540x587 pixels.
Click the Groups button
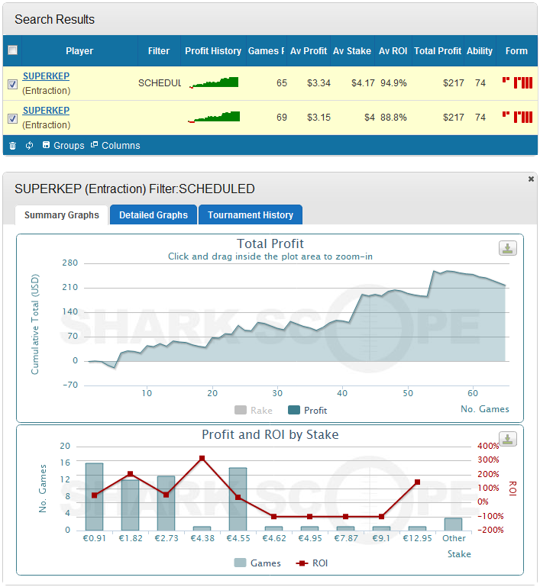(63, 145)
